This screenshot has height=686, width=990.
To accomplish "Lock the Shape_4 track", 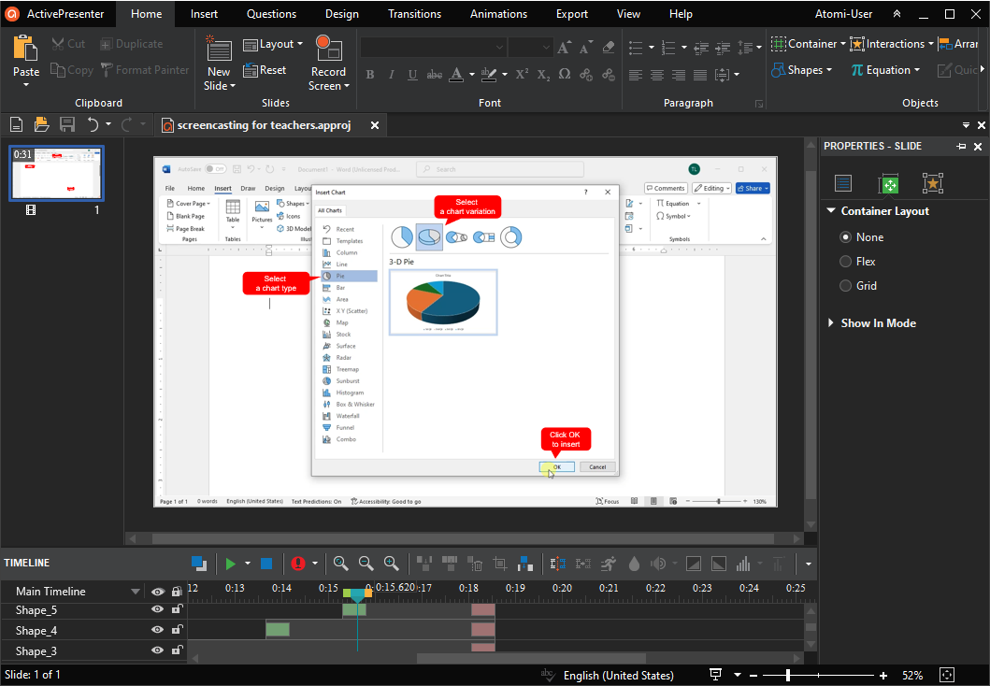I will point(177,630).
